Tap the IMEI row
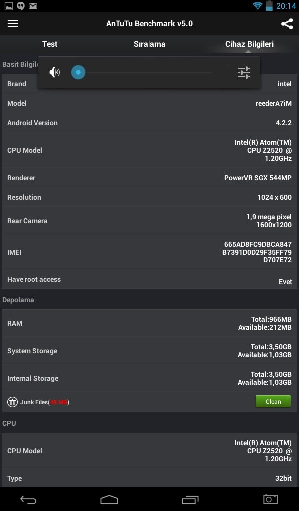This screenshot has width=299, height=511. coord(149,252)
